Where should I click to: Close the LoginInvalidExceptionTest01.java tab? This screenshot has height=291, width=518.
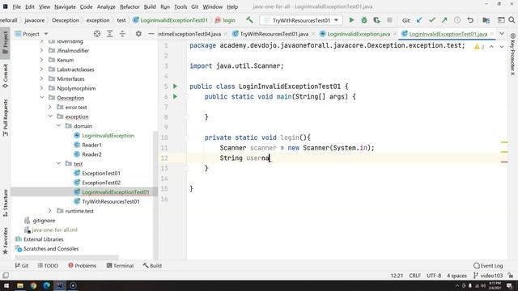492,34
